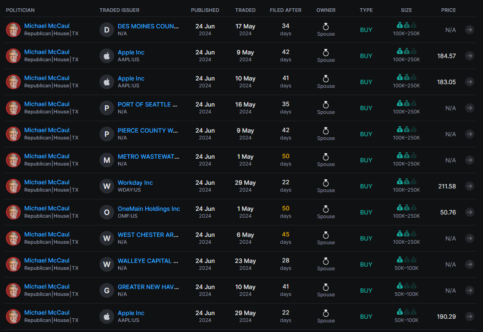Open OneMain Holdings Inc issuer link
The image size is (483, 332).
149,209
